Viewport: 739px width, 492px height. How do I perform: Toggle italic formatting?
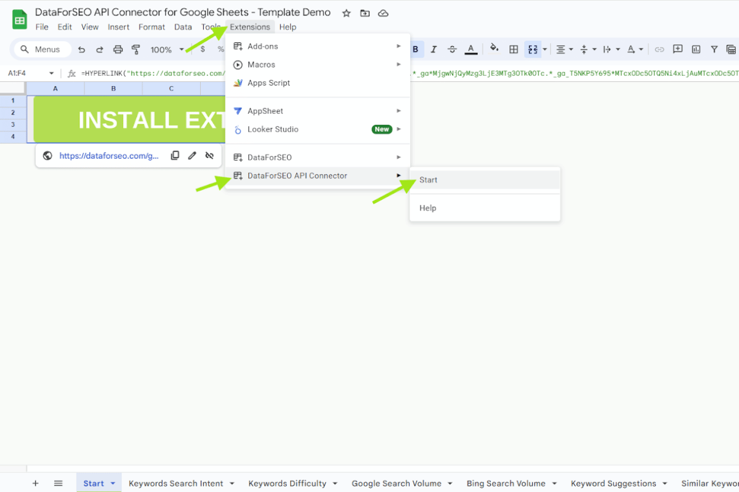(x=434, y=49)
